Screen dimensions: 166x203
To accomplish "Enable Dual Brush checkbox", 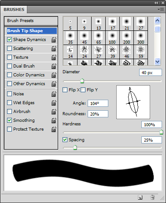I will click(9, 66).
